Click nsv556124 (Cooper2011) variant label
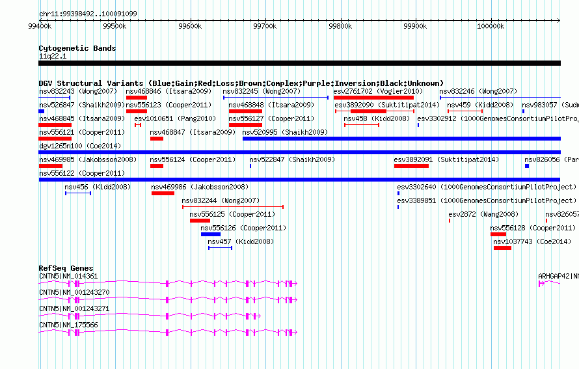579x369 pixels. pyautogui.click(x=193, y=159)
